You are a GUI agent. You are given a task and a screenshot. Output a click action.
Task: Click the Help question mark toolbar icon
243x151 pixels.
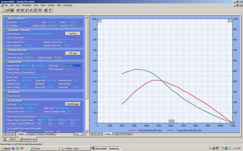pos(50,10)
